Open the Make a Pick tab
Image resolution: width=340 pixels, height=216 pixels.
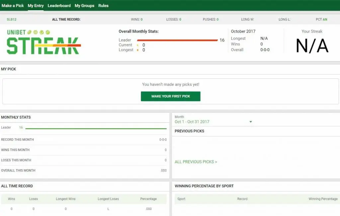[x=13, y=6]
